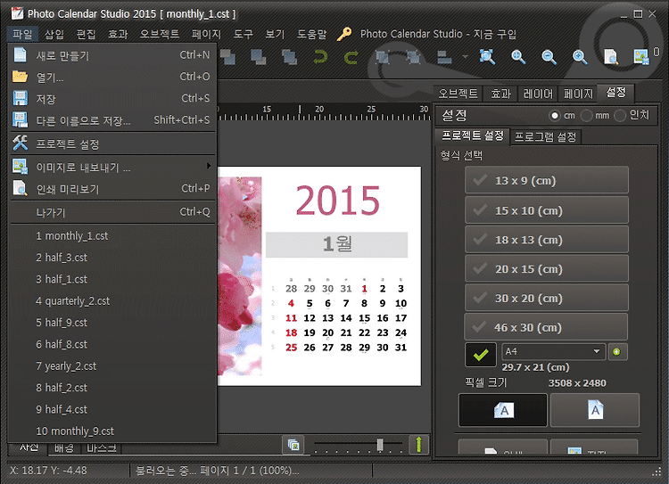Click the thumbnail size slider handle

(380, 445)
